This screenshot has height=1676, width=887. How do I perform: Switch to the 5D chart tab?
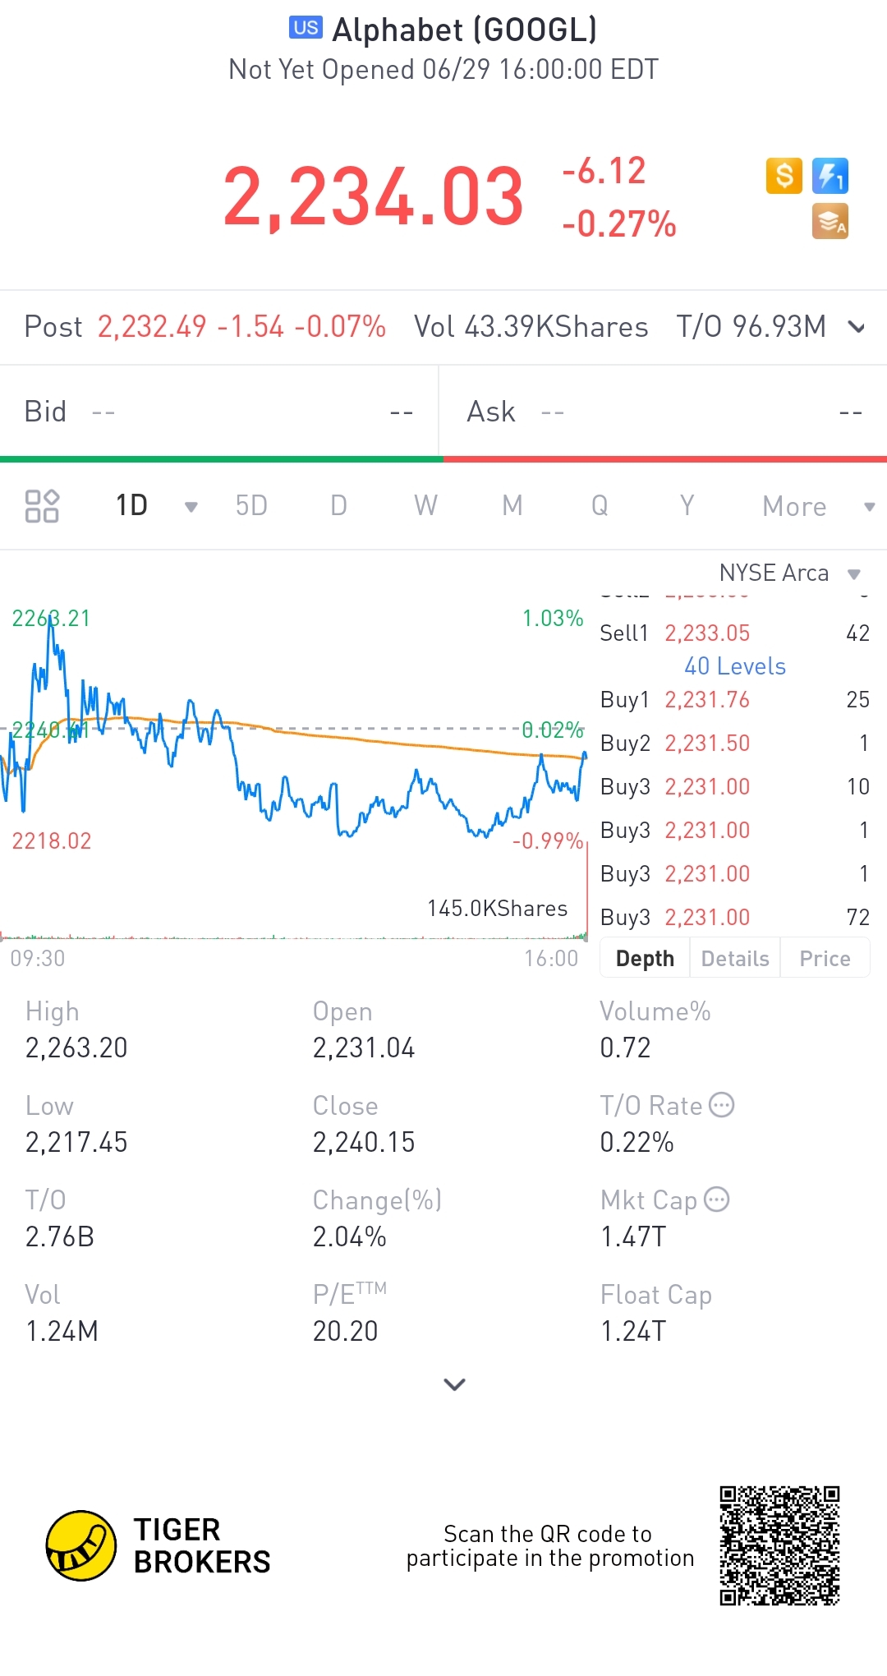(x=251, y=505)
